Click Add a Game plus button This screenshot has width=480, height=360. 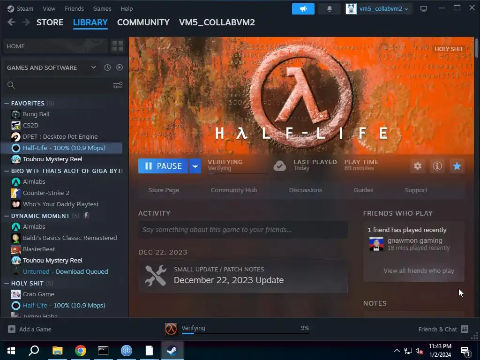tap(12, 329)
